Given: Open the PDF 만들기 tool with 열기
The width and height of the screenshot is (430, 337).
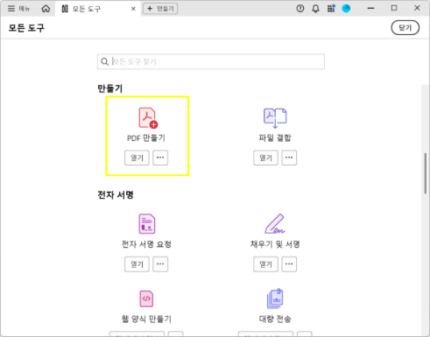Looking at the screenshot, I should (137, 158).
